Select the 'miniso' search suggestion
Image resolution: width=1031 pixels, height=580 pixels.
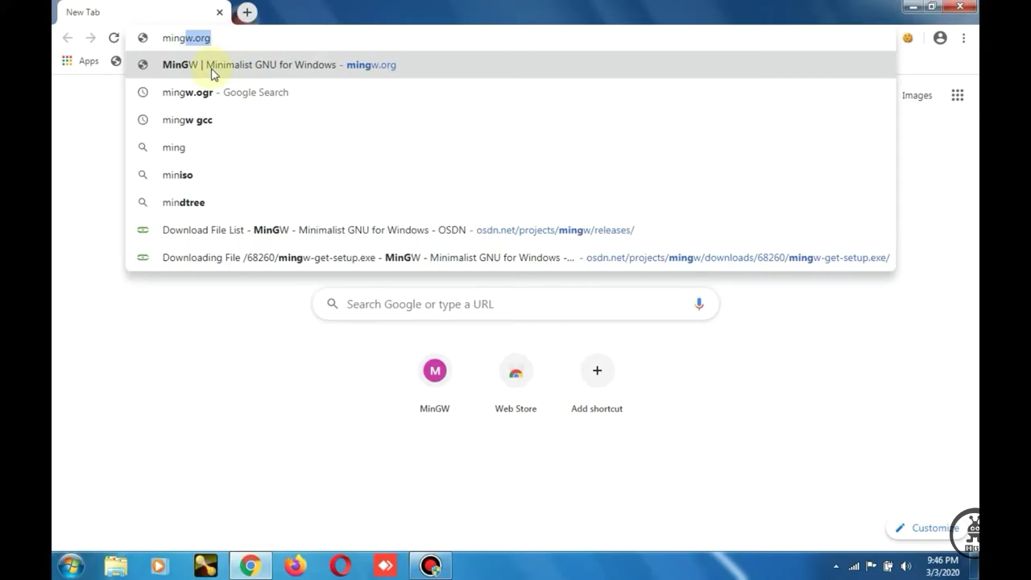click(511, 175)
